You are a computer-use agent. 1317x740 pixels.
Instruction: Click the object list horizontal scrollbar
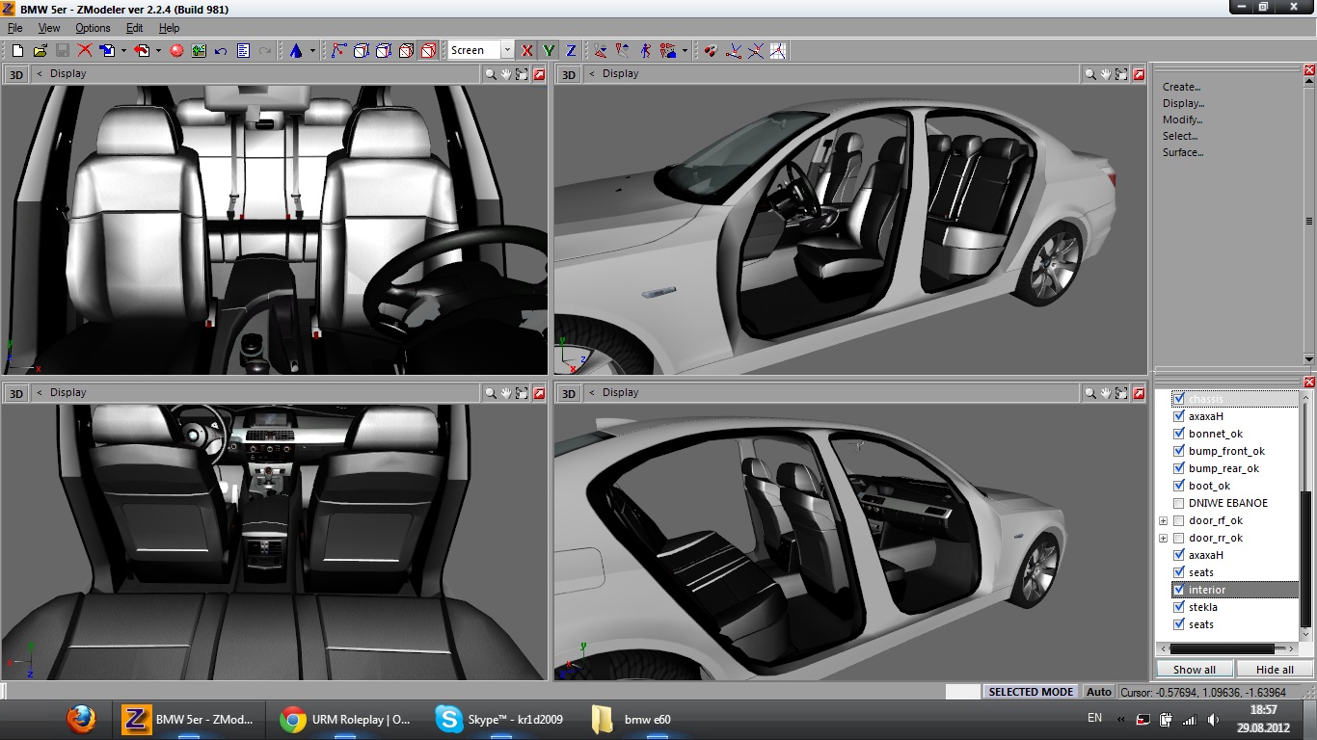pyautogui.click(x=1222, y=648)
